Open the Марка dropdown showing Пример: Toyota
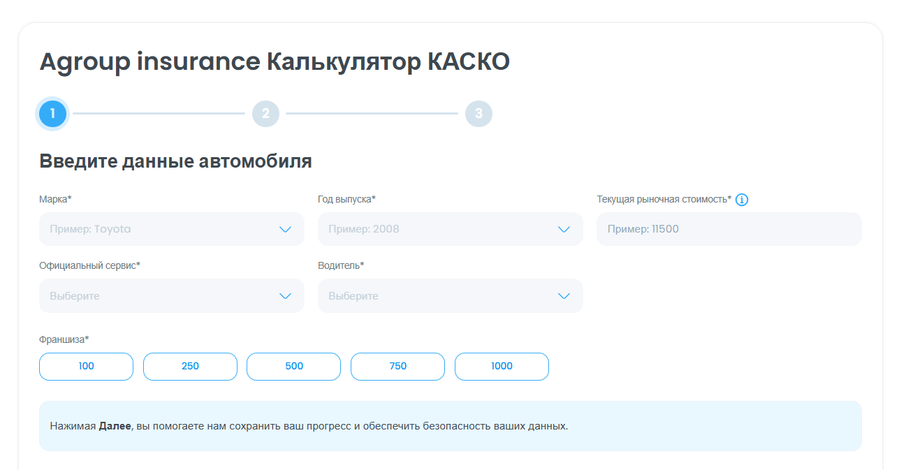Viewport: 899px width, 470px height. point(161,229)
